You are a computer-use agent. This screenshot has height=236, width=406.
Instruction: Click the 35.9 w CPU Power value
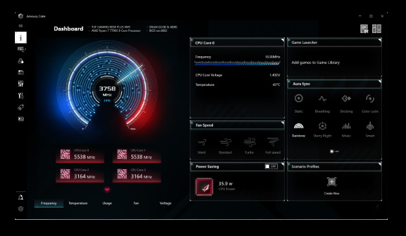[x=225, y=184]
